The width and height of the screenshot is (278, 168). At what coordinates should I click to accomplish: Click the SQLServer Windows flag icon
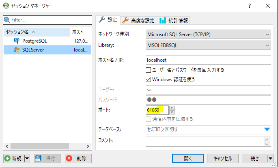point(17,50)
